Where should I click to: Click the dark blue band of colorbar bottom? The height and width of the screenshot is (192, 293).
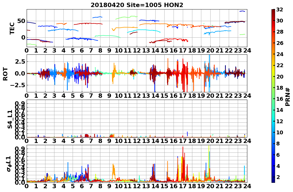click(273, 180)
